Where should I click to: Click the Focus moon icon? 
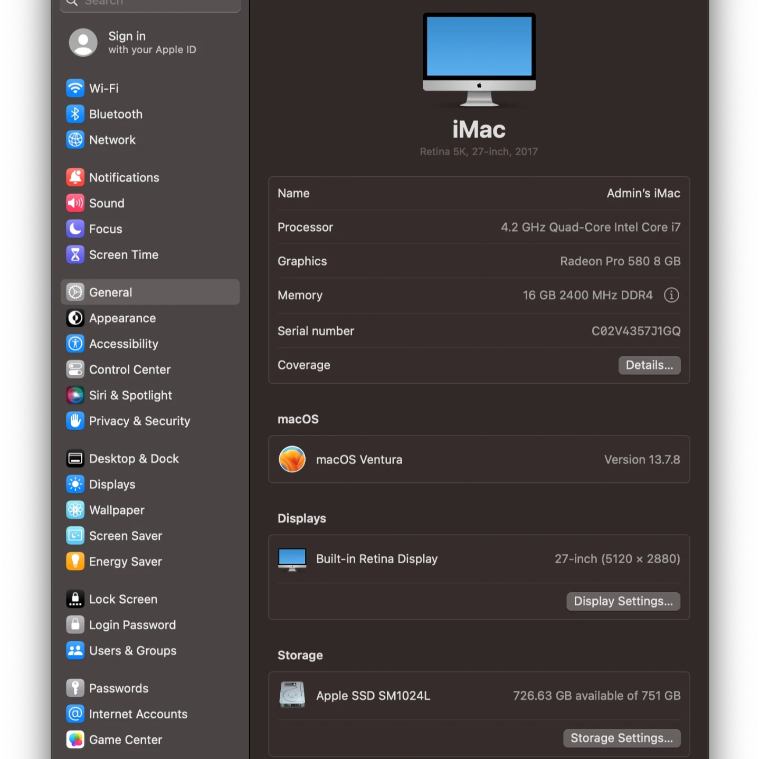[x=75, y=229]
